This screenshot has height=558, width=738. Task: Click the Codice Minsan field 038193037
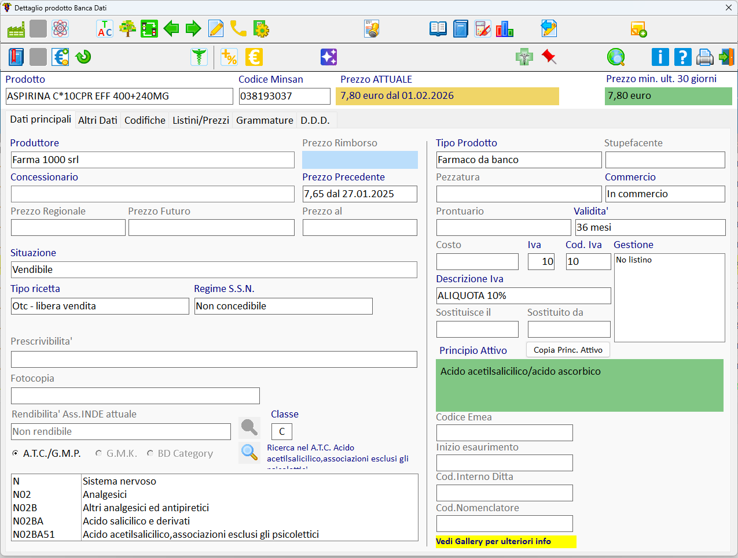click(x=284, y=96)
